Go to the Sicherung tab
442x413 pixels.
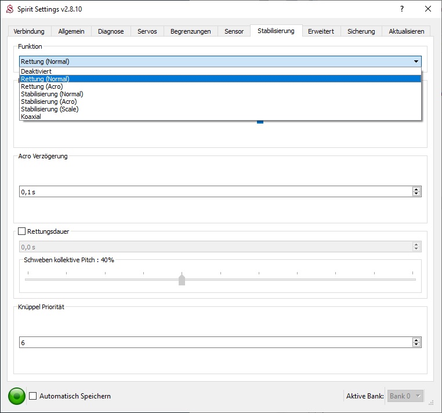coord(361,31)
